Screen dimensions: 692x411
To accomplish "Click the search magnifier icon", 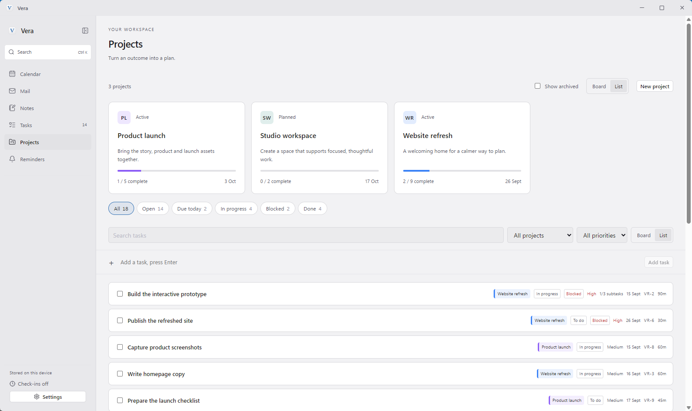I will (11, 52).
